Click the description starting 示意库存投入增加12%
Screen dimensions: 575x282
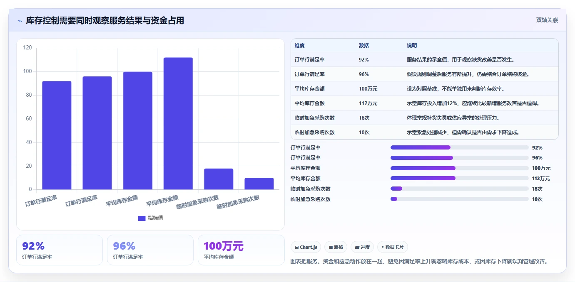(473, 103)
